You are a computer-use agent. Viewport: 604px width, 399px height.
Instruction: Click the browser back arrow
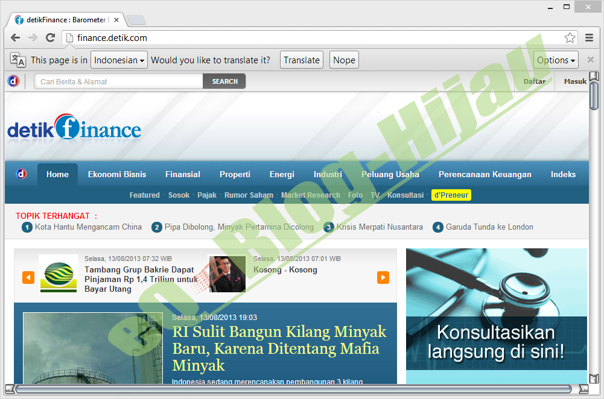pyautogui.click(x=16, y=38)
